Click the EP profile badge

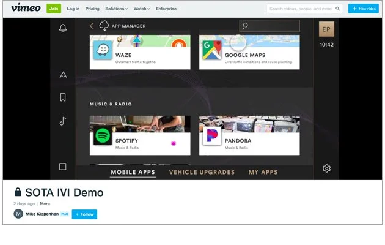tap(326, 29)
